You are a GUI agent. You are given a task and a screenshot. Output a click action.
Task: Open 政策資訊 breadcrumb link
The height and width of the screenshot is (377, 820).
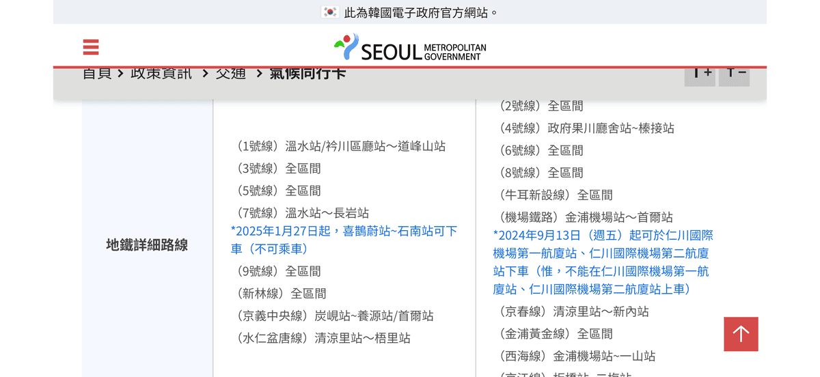pos(161,73)
